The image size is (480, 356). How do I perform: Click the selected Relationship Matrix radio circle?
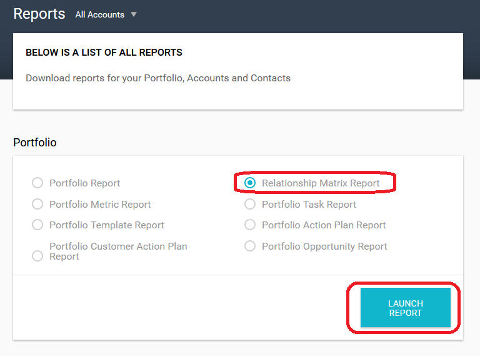pos(250,183)
